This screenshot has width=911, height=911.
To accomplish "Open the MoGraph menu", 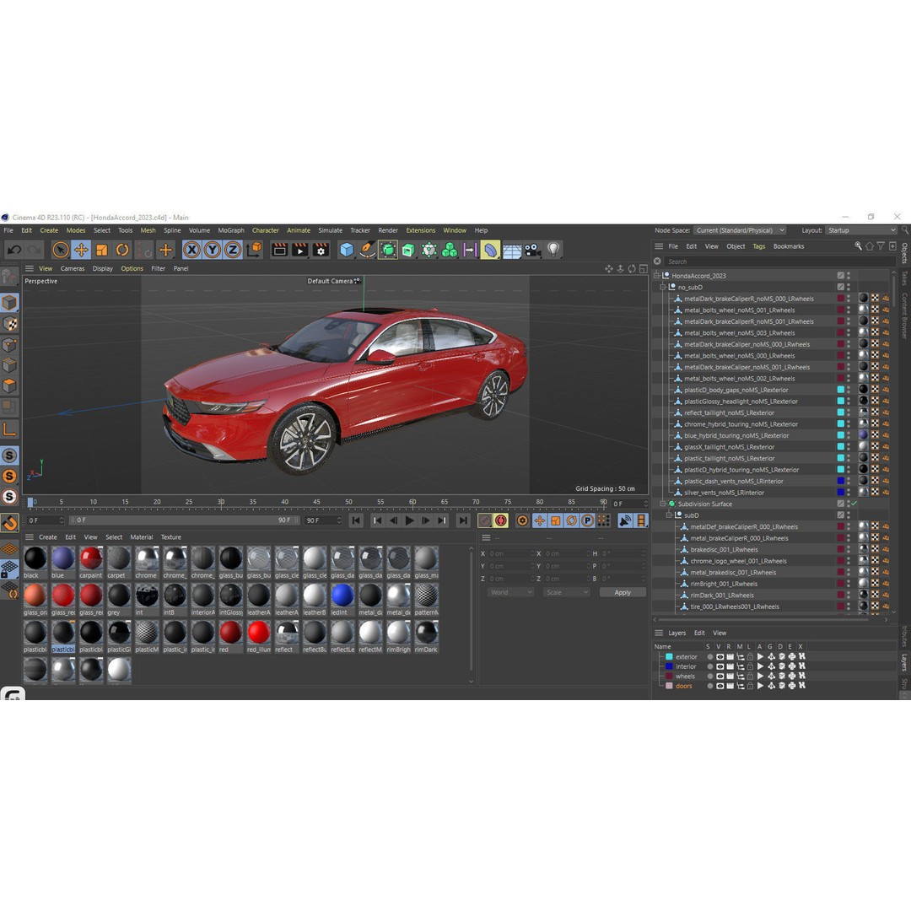I will [229, 229].
